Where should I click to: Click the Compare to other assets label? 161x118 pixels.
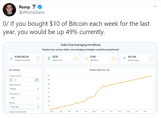pyautogui.click(x=18, y=112)
